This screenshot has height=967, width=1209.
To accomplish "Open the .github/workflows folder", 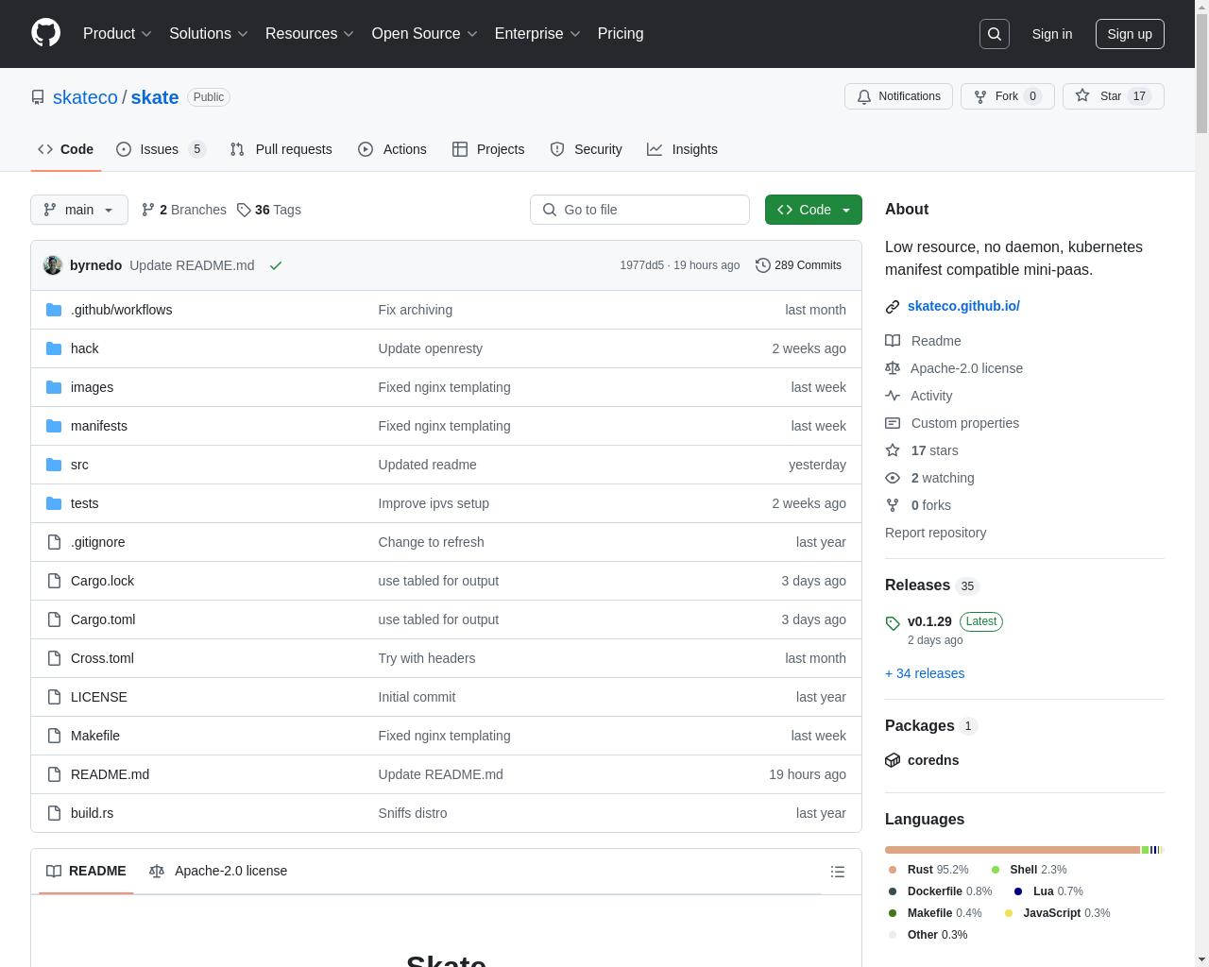I will click(121, 310).
